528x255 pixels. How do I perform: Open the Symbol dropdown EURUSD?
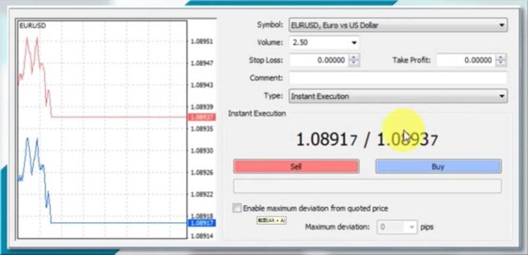[397, 25]
